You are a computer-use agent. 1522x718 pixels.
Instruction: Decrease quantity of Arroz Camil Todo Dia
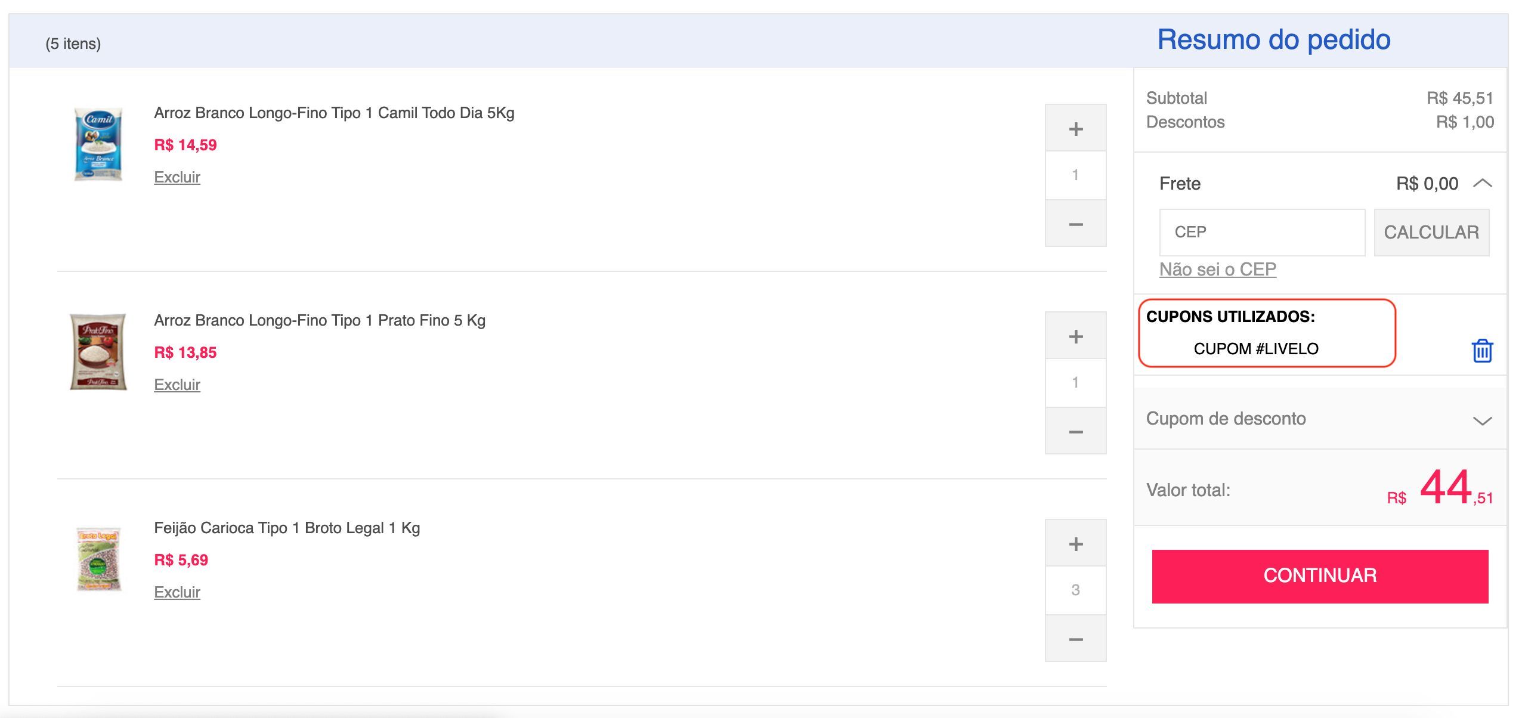(x=1076, y=224)
